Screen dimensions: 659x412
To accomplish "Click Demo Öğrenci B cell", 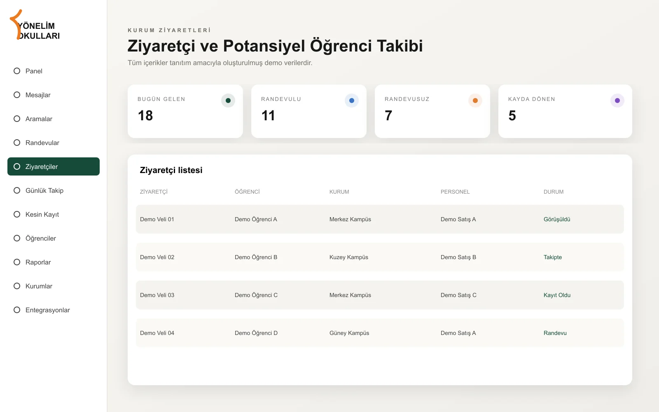I will coord(256,257).
